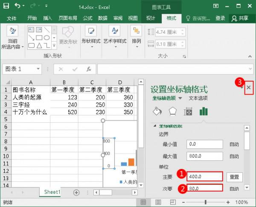Click the zoom slider handle
This screenshot has height=207, width=256.
(206, 202)
